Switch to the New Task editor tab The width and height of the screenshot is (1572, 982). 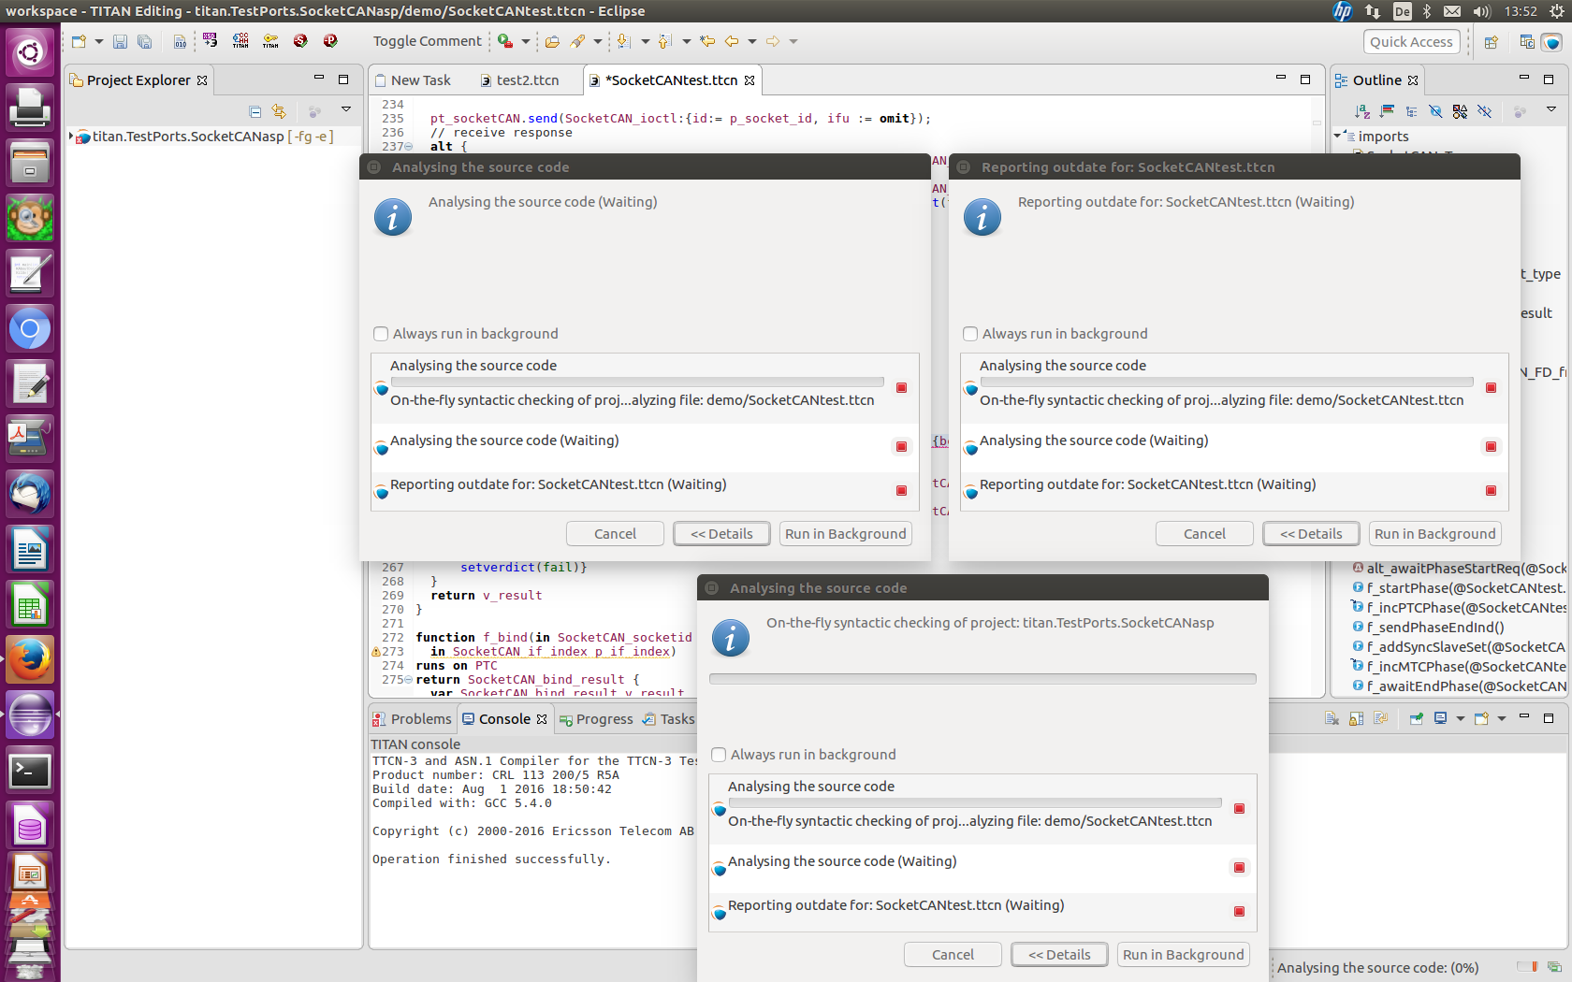point(413,80)
